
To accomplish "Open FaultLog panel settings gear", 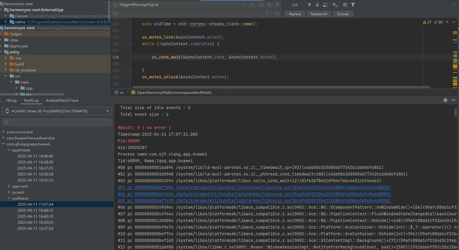I will (445, 100).
